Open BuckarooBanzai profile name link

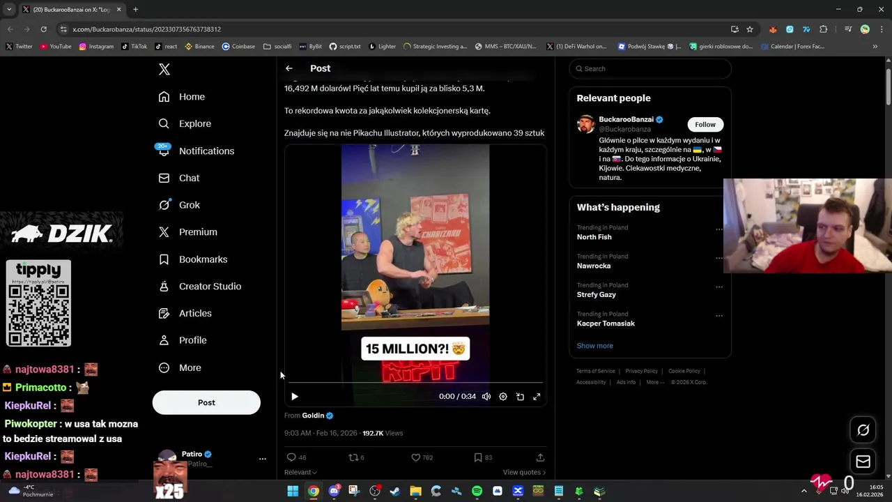(626, 119)
